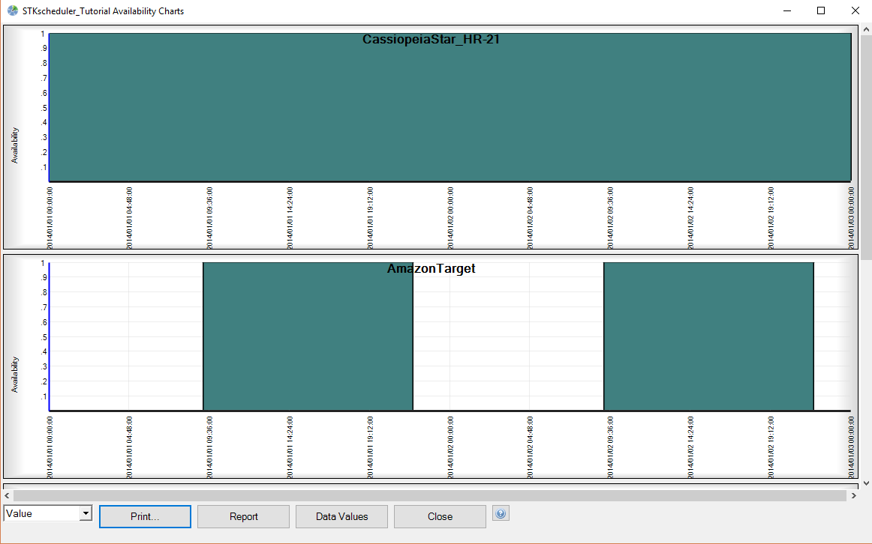Screen dimensions: 872x544
Task: Minimize the Availability Charts window
Action: point(786,10)
